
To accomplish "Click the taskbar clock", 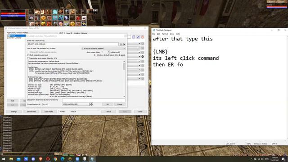I will click(x=274, y=159).
